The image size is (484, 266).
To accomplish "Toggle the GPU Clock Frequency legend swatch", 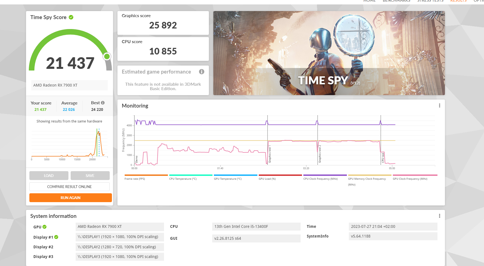I will click(x=415, y=175).
